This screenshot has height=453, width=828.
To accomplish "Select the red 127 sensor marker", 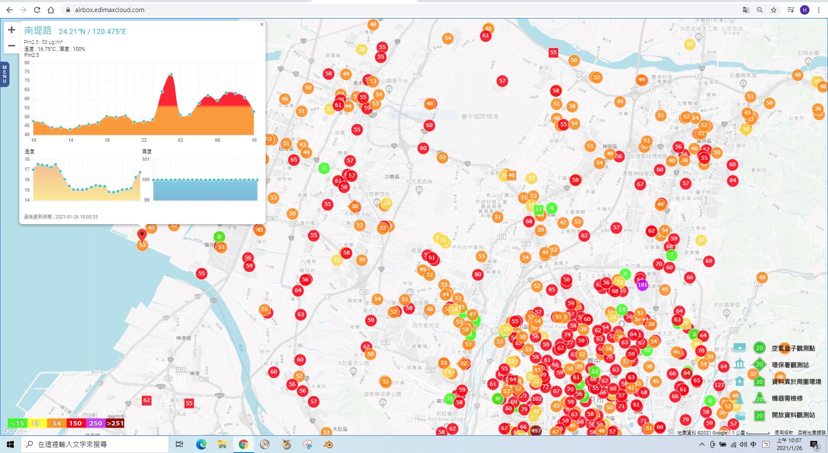I will coord(719,385).
